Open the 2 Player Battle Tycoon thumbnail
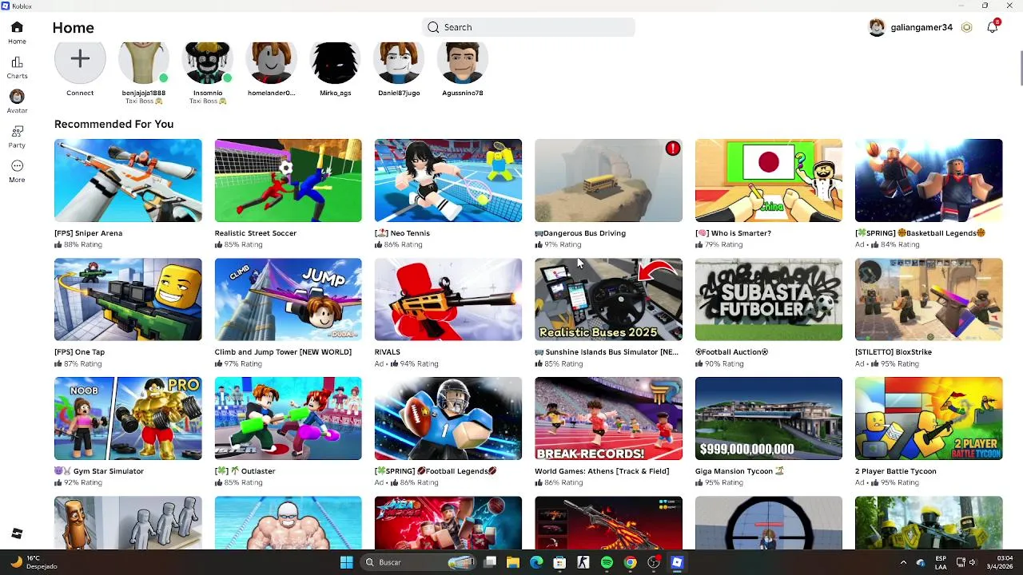Screen dimensions: 1023x575 click(929, 418)
